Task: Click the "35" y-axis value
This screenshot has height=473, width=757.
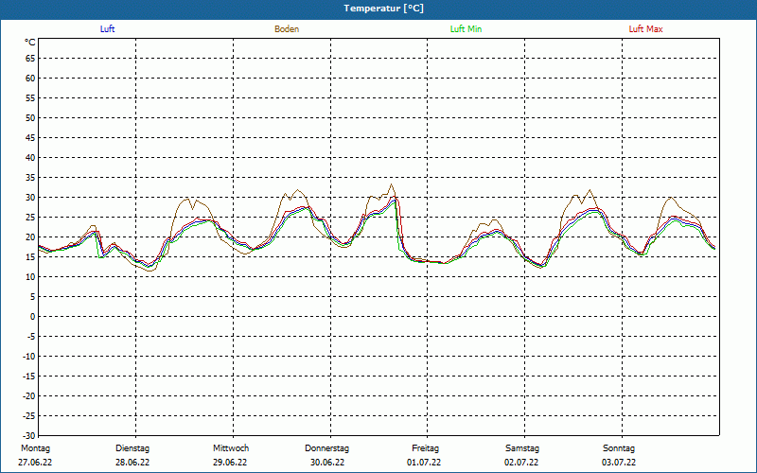Action: [30, 178]
